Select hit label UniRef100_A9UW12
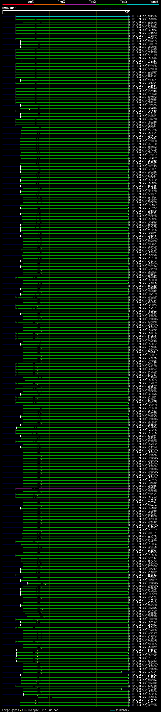 pos(144,222)
